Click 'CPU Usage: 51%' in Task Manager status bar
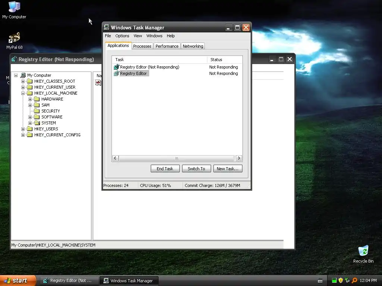 pos(156,185)
